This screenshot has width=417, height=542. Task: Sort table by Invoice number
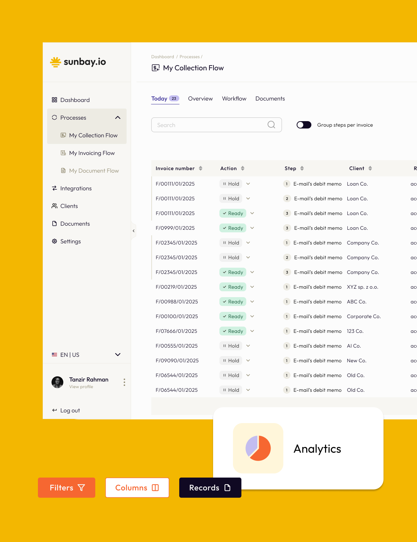[201, 168]
